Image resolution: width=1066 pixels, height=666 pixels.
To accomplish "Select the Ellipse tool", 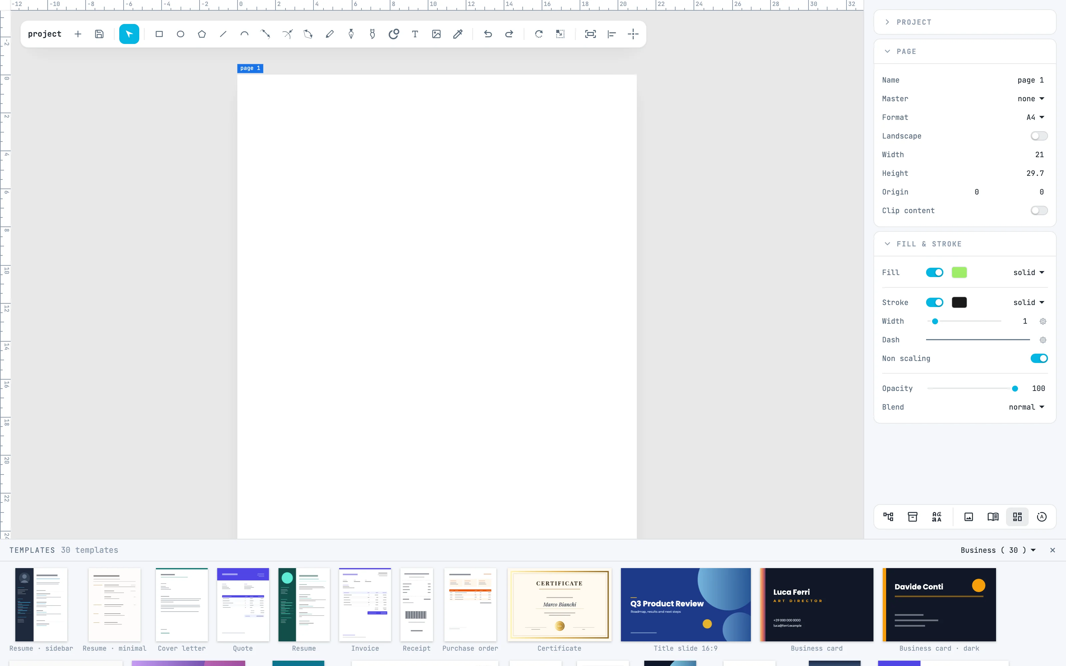I will point(180,34).
